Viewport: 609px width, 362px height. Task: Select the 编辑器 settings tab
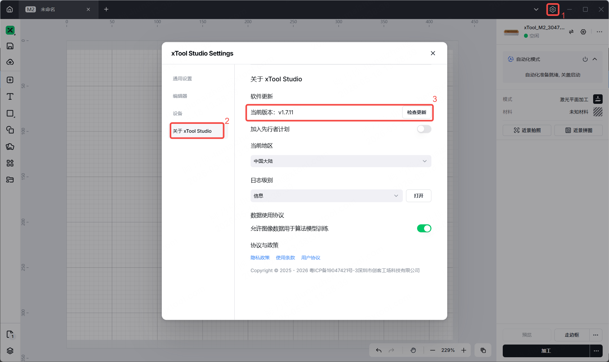click(x=180, y=96)
